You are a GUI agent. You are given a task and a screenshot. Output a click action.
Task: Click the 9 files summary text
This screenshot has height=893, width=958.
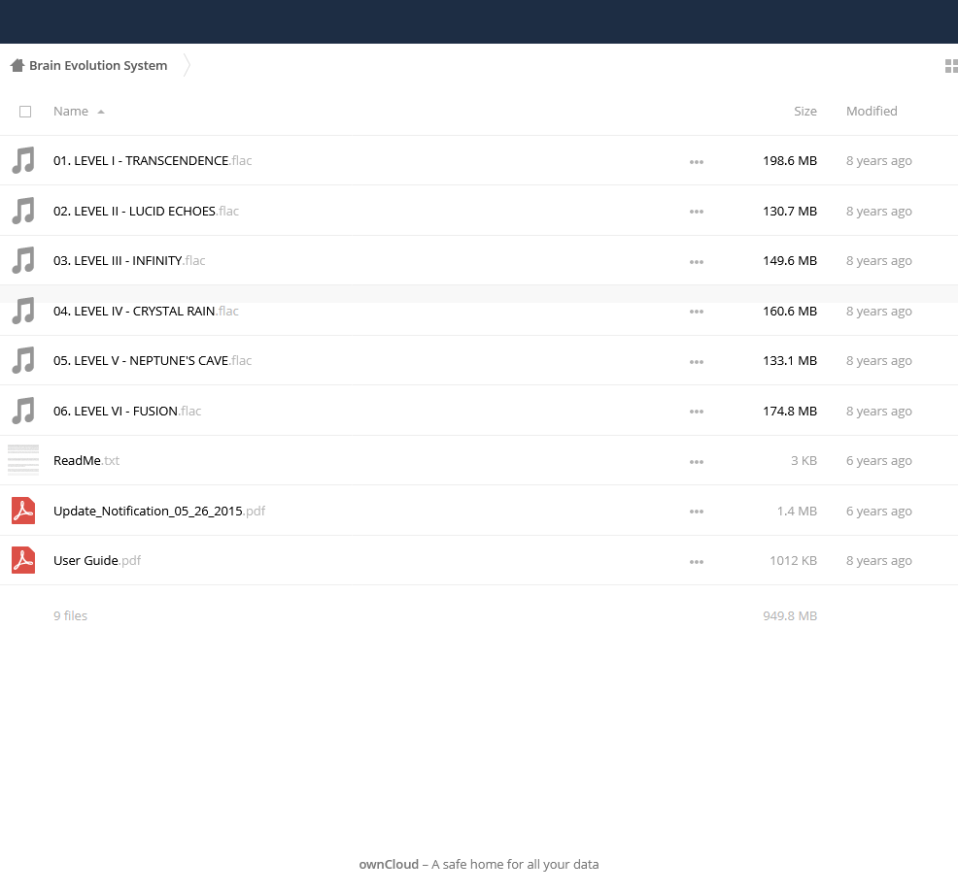click(x=70, y=616)
